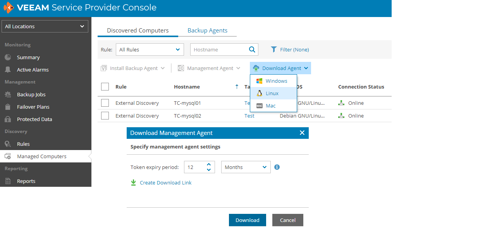Switch to the Backup Agents tab

(208, 30)
